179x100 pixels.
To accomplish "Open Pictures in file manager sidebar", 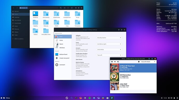I will point(20,29).
